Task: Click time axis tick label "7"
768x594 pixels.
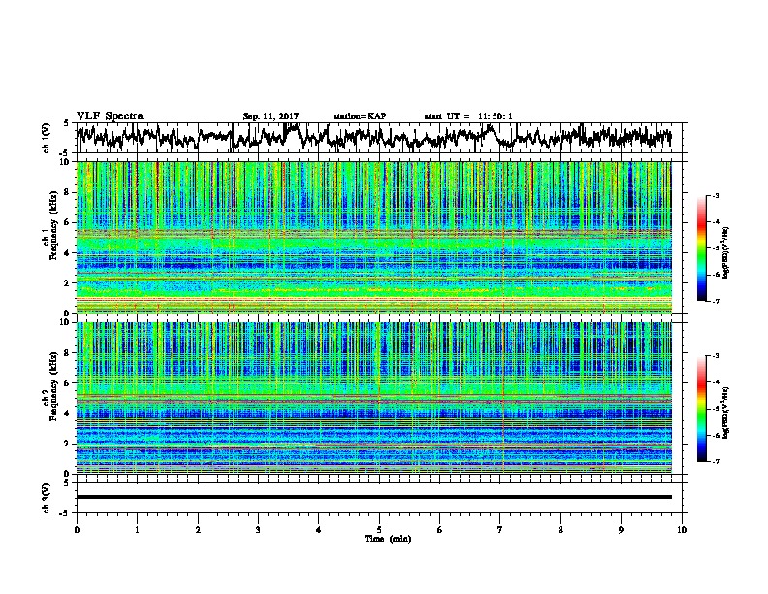Action: click(500, 530)
